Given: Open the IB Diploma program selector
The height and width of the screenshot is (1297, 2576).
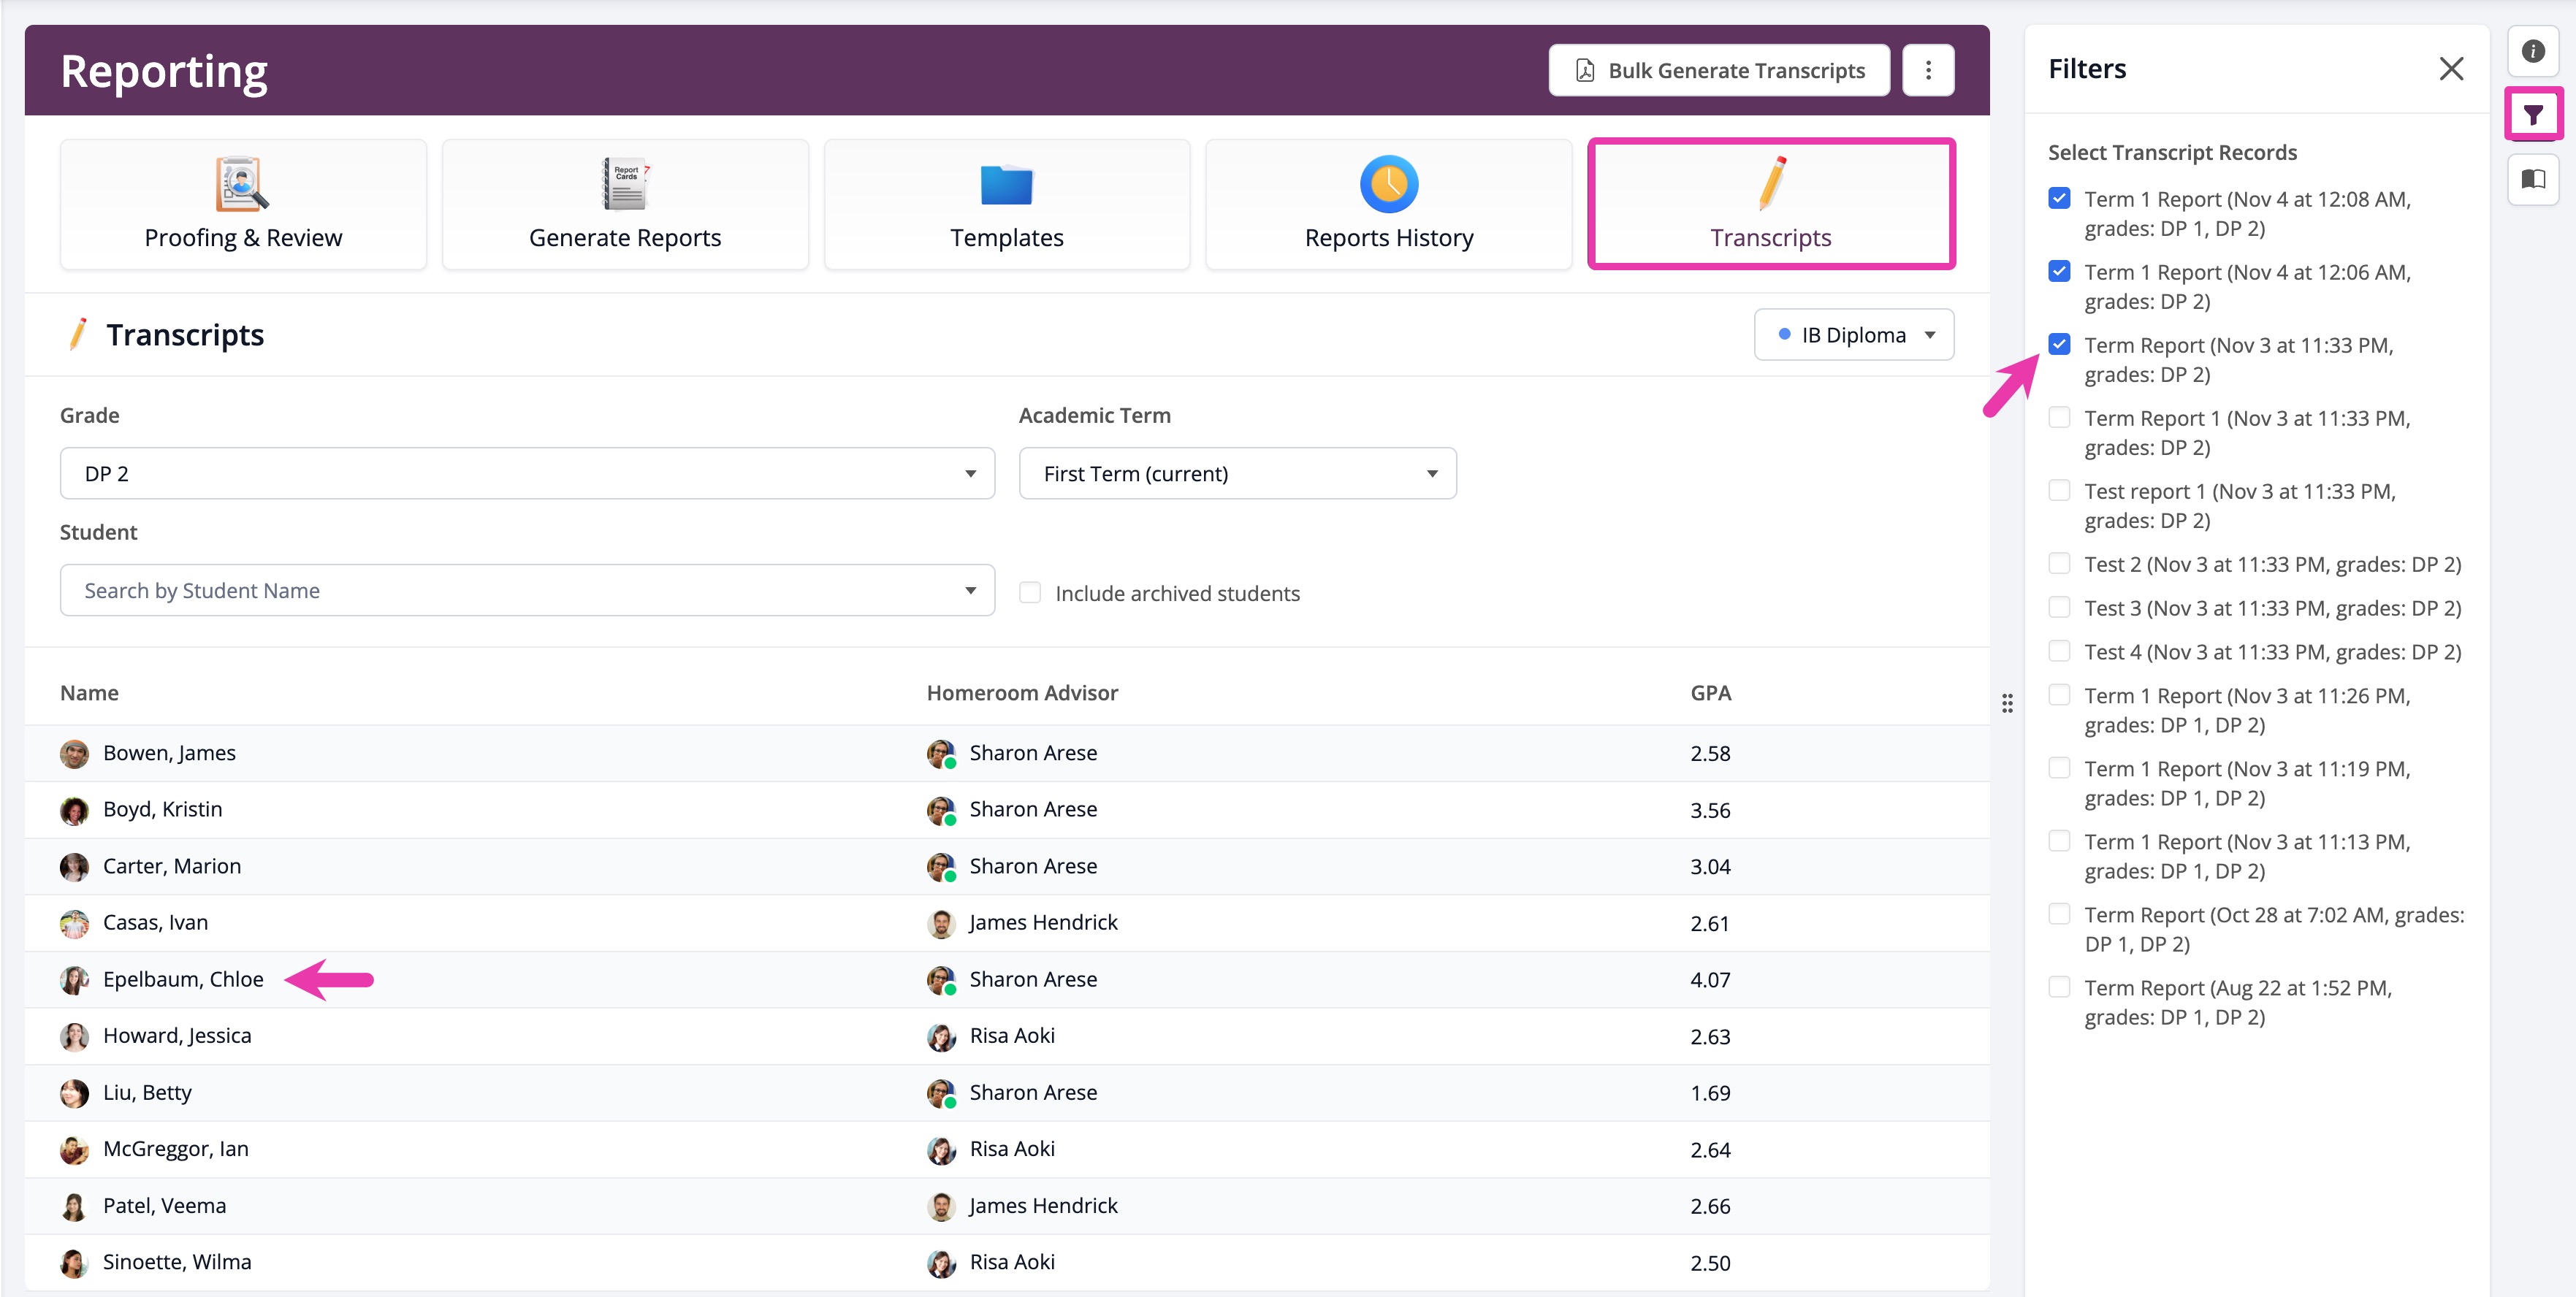Looking at the screenshot, I should (1853, 334).
